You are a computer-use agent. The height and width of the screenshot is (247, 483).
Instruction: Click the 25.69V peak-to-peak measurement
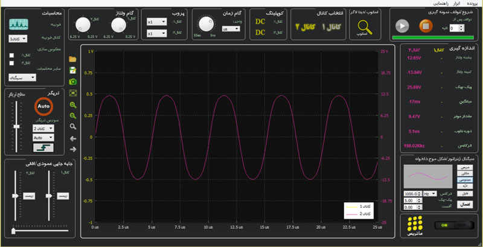tap(414, 87)
